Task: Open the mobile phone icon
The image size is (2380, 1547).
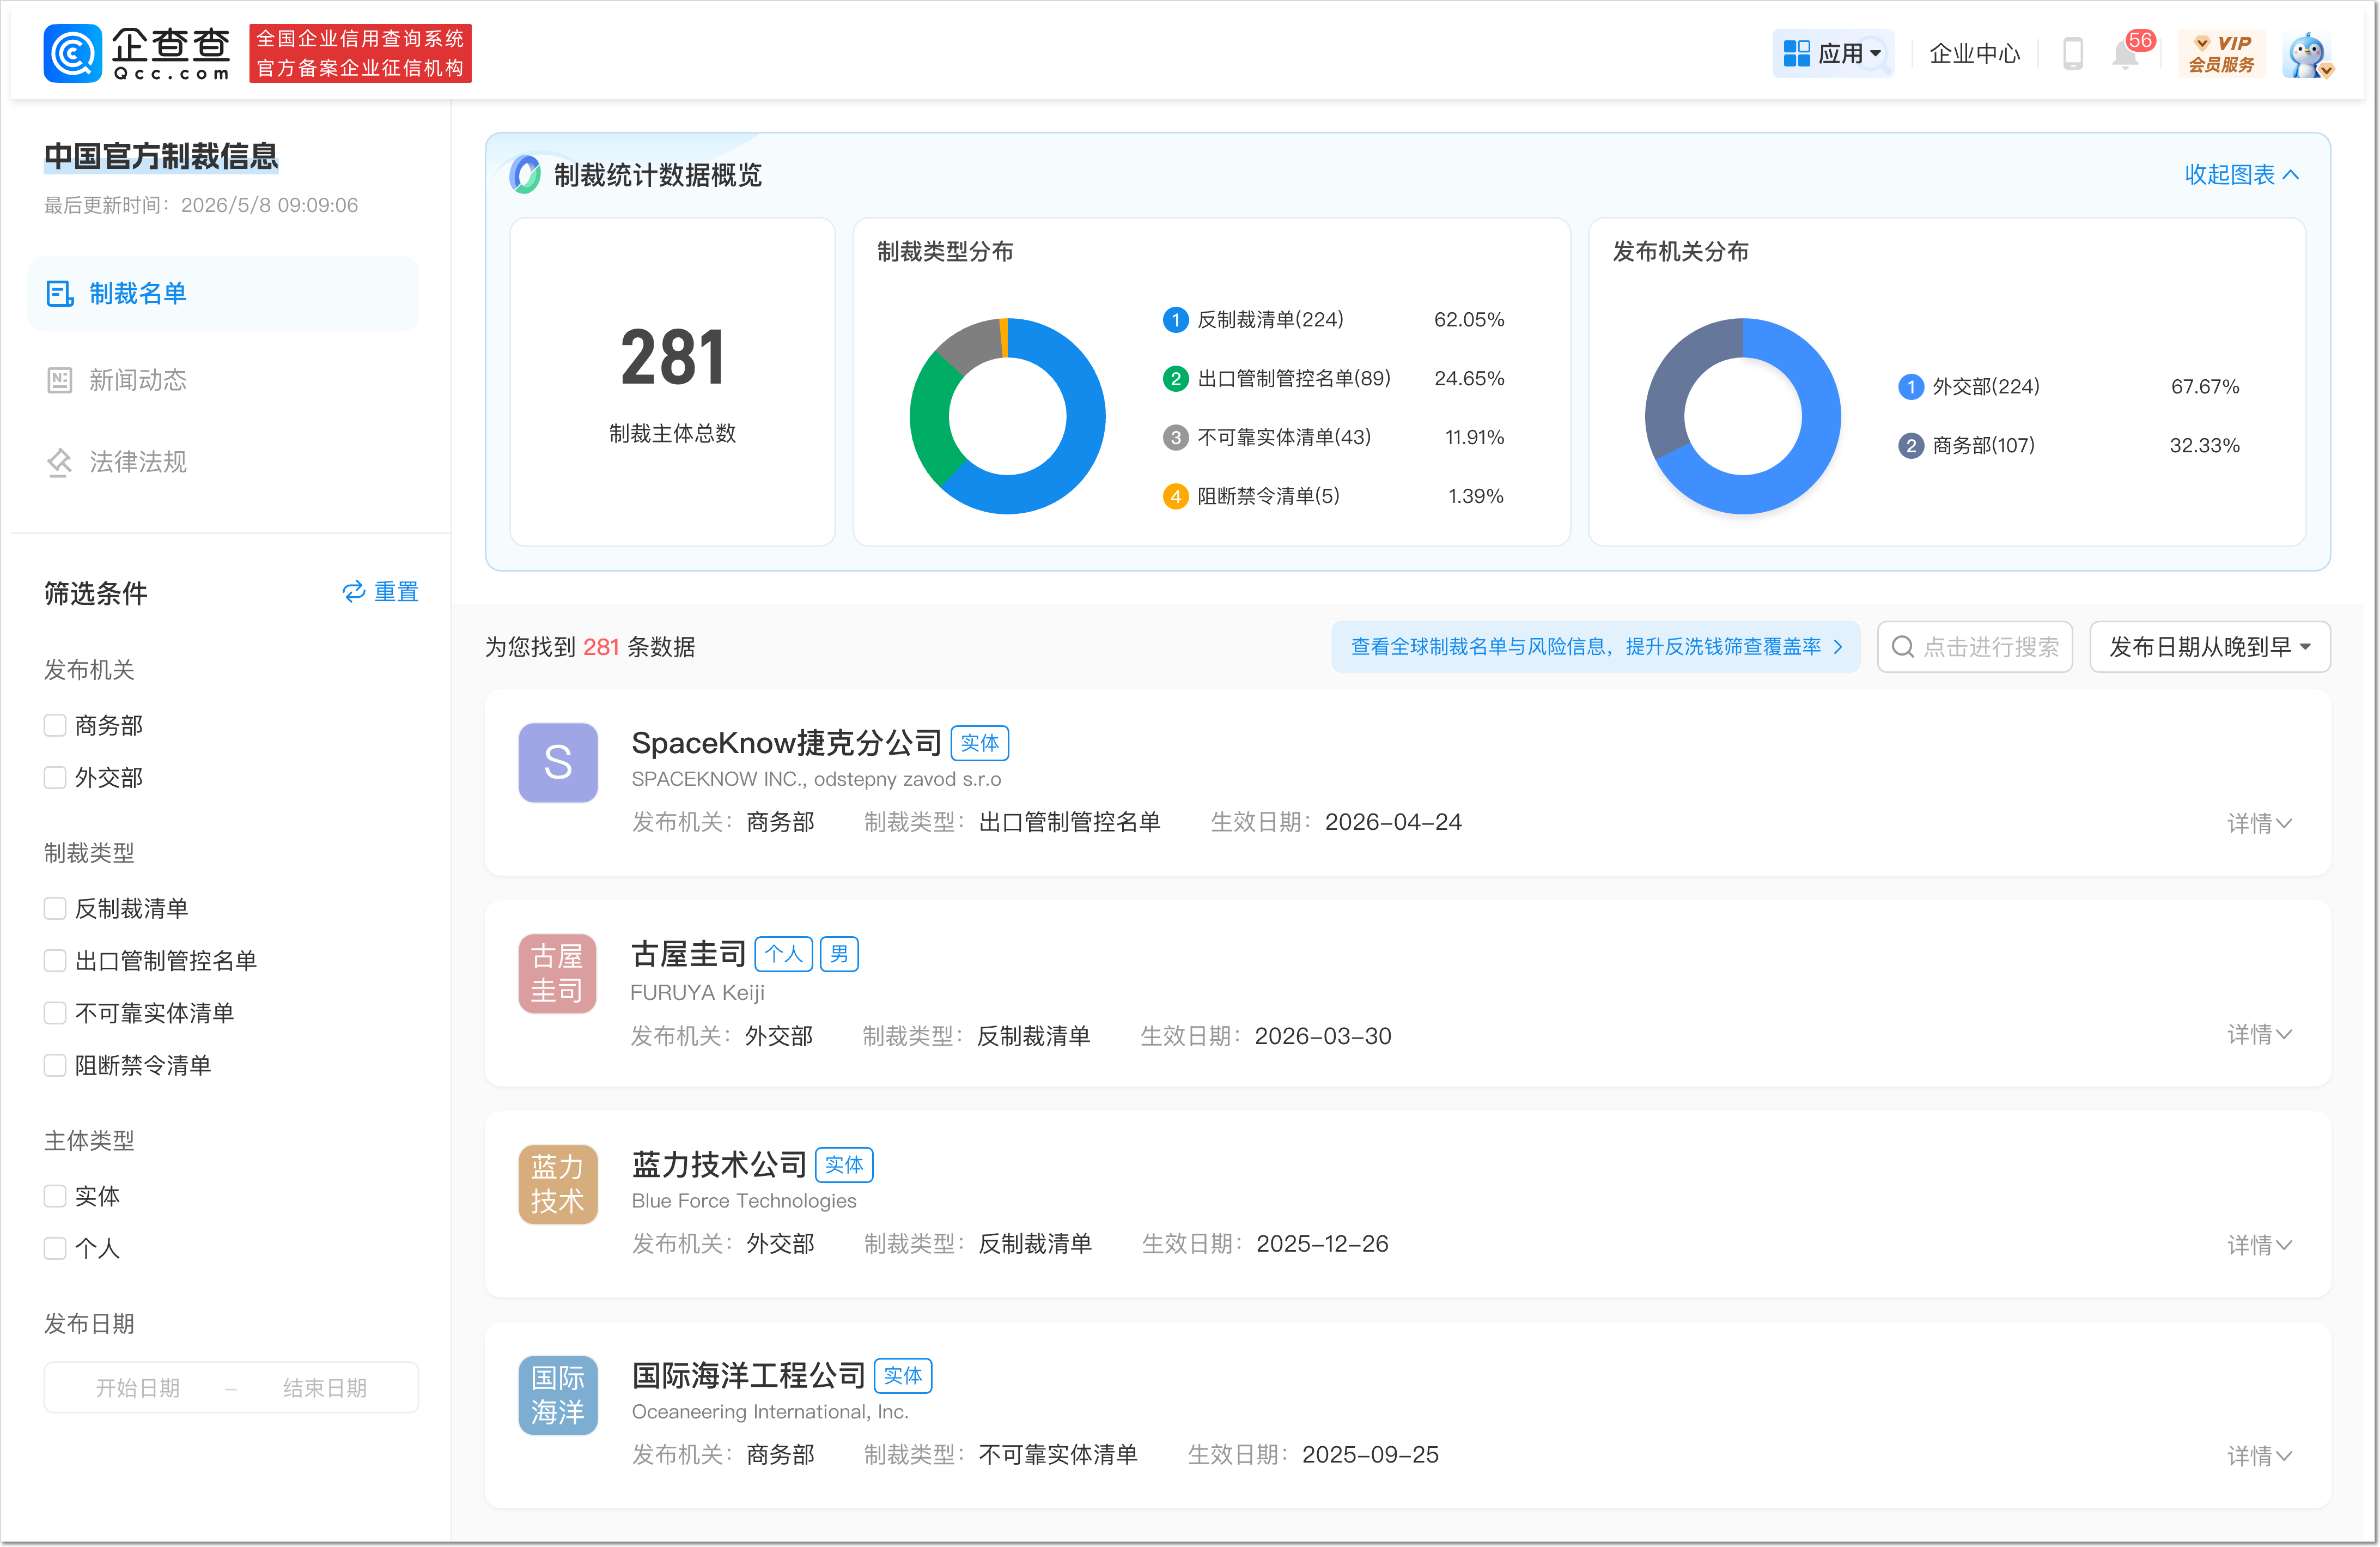Action: [2073, 53]
